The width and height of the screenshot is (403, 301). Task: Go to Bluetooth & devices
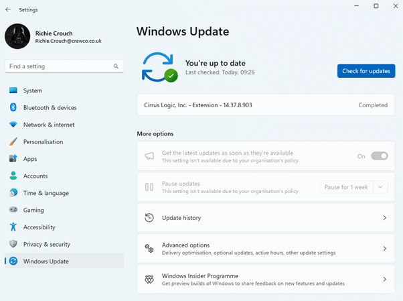pyautogui.click(x=64, y=107)
